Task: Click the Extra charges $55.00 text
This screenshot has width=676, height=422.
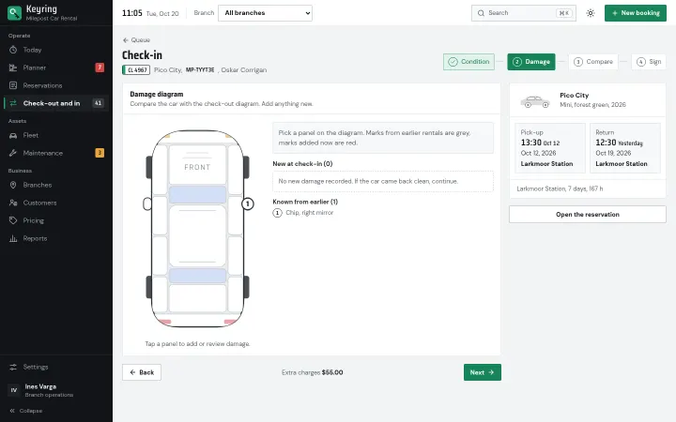Action: (x=313, y=372)
